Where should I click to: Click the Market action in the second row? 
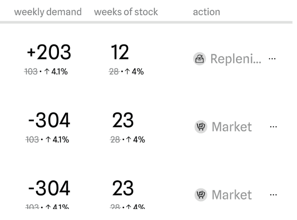coord(232,127)
